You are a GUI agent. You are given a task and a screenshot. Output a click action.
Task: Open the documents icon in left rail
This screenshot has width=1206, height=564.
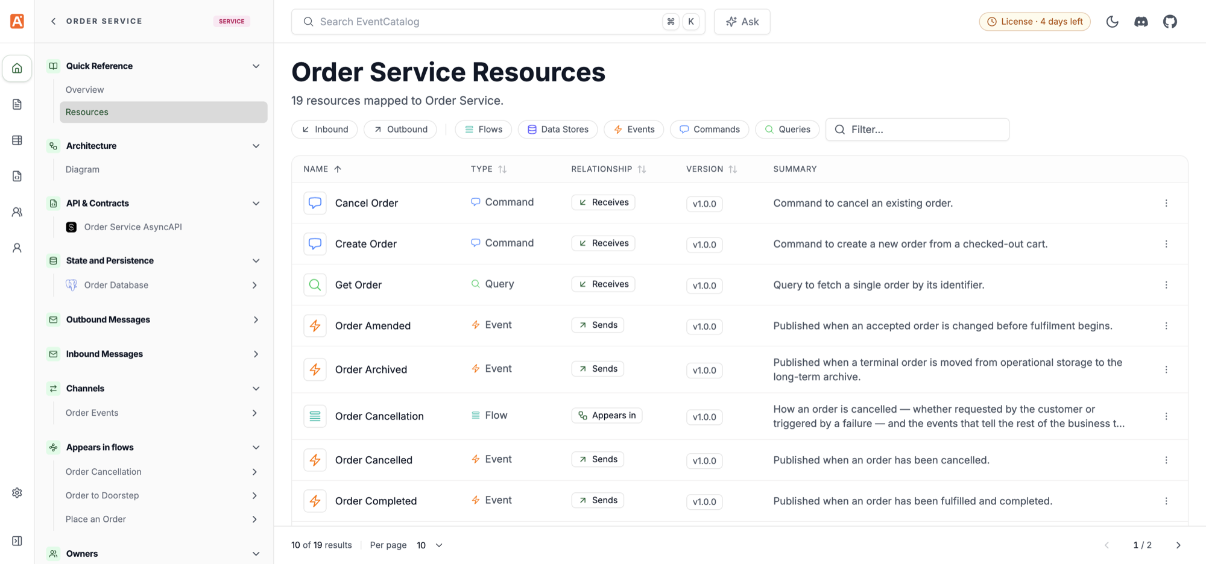coord(17,104)
